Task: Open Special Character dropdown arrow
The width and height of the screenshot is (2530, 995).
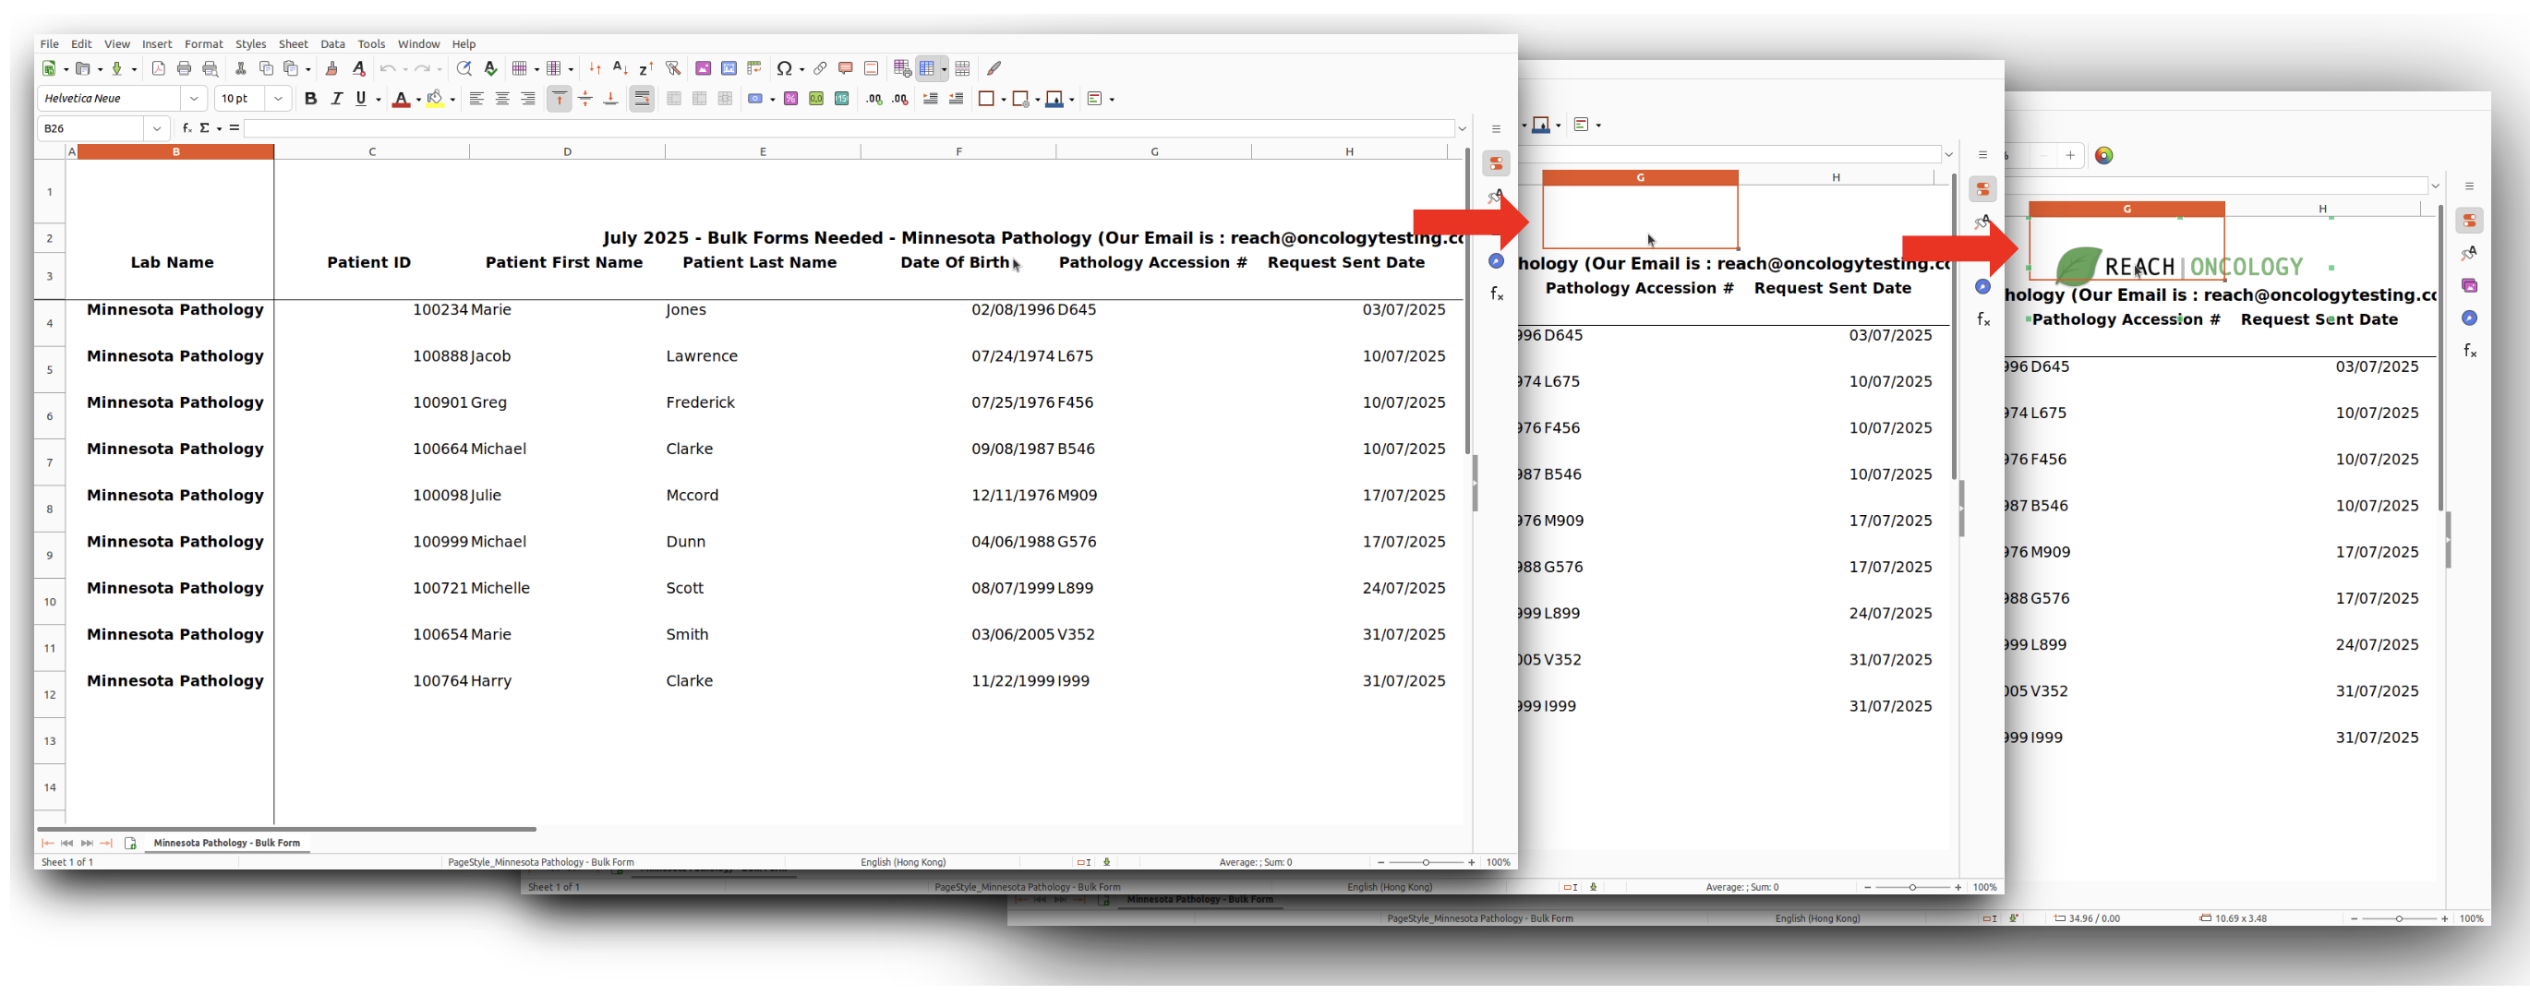Action: pos(801,70)
